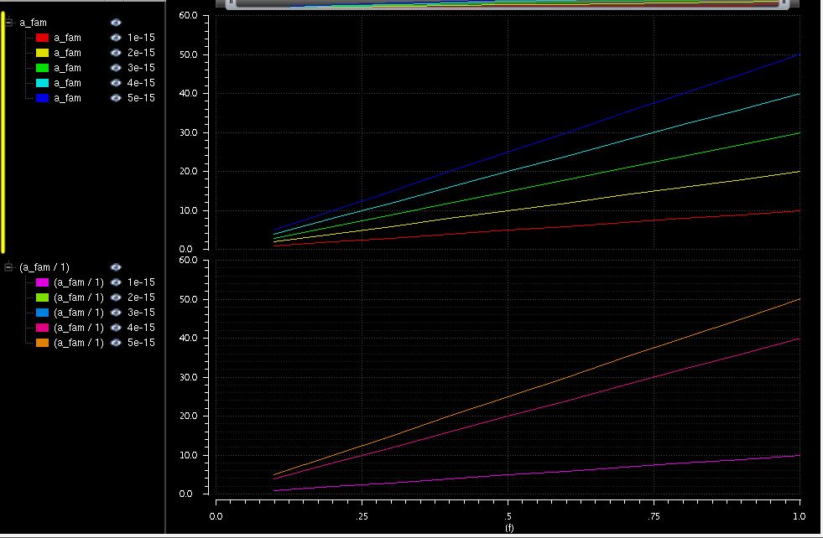
Task: Collapse the a_fam trace group
Action: tap(9, 23)
